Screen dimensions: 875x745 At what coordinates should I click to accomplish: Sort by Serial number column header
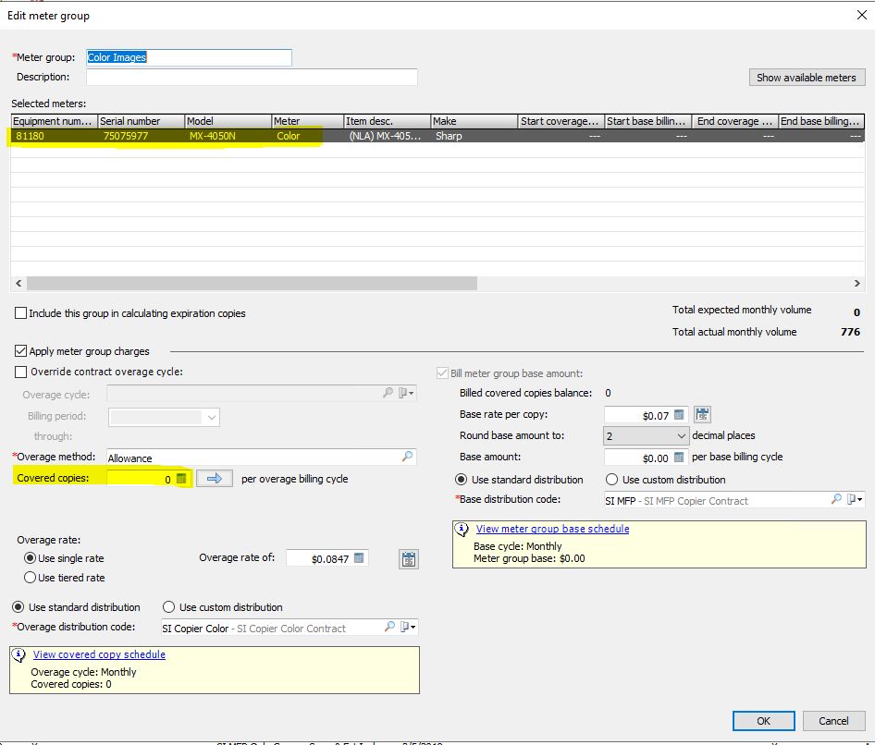tap(142, 121)
